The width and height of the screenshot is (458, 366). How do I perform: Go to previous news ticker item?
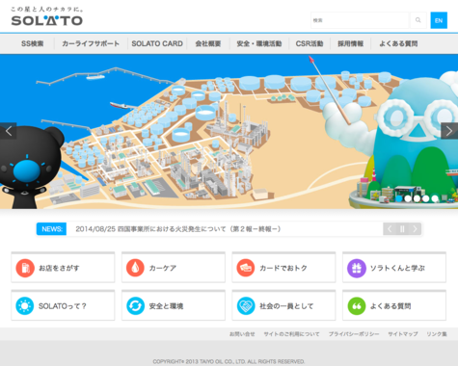coord(390,229)
